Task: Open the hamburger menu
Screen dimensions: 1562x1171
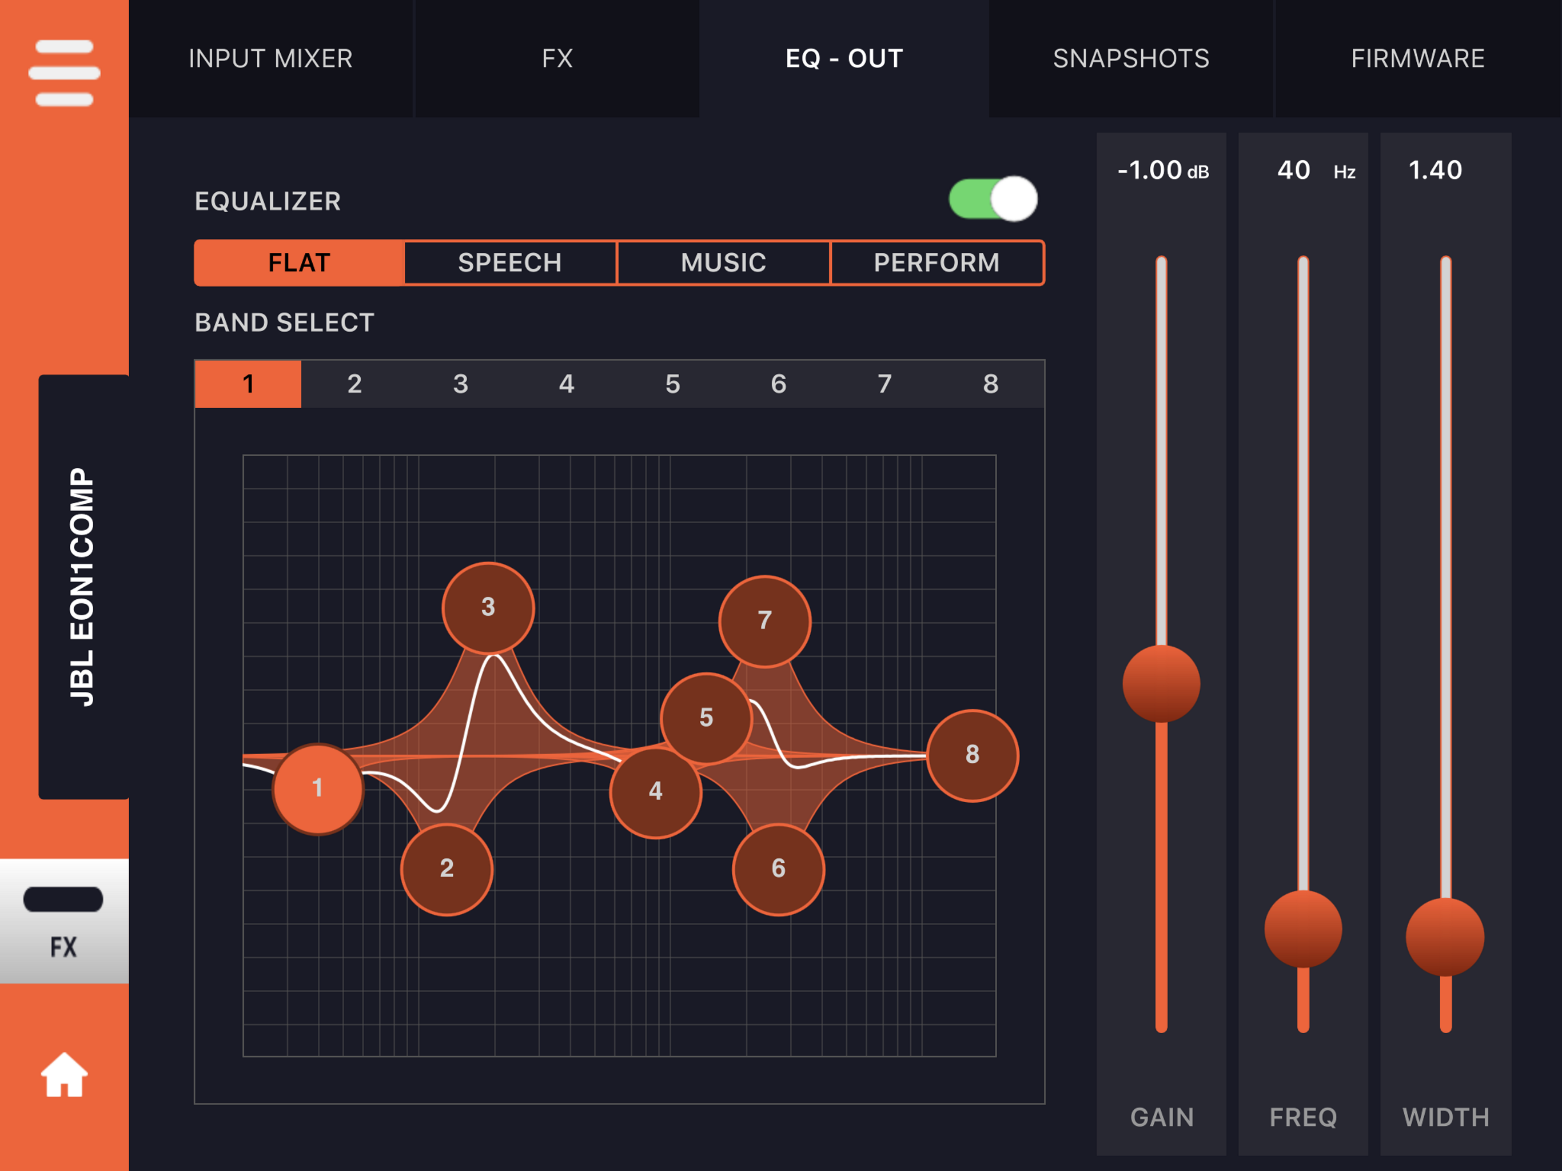Action: (64, 73)
